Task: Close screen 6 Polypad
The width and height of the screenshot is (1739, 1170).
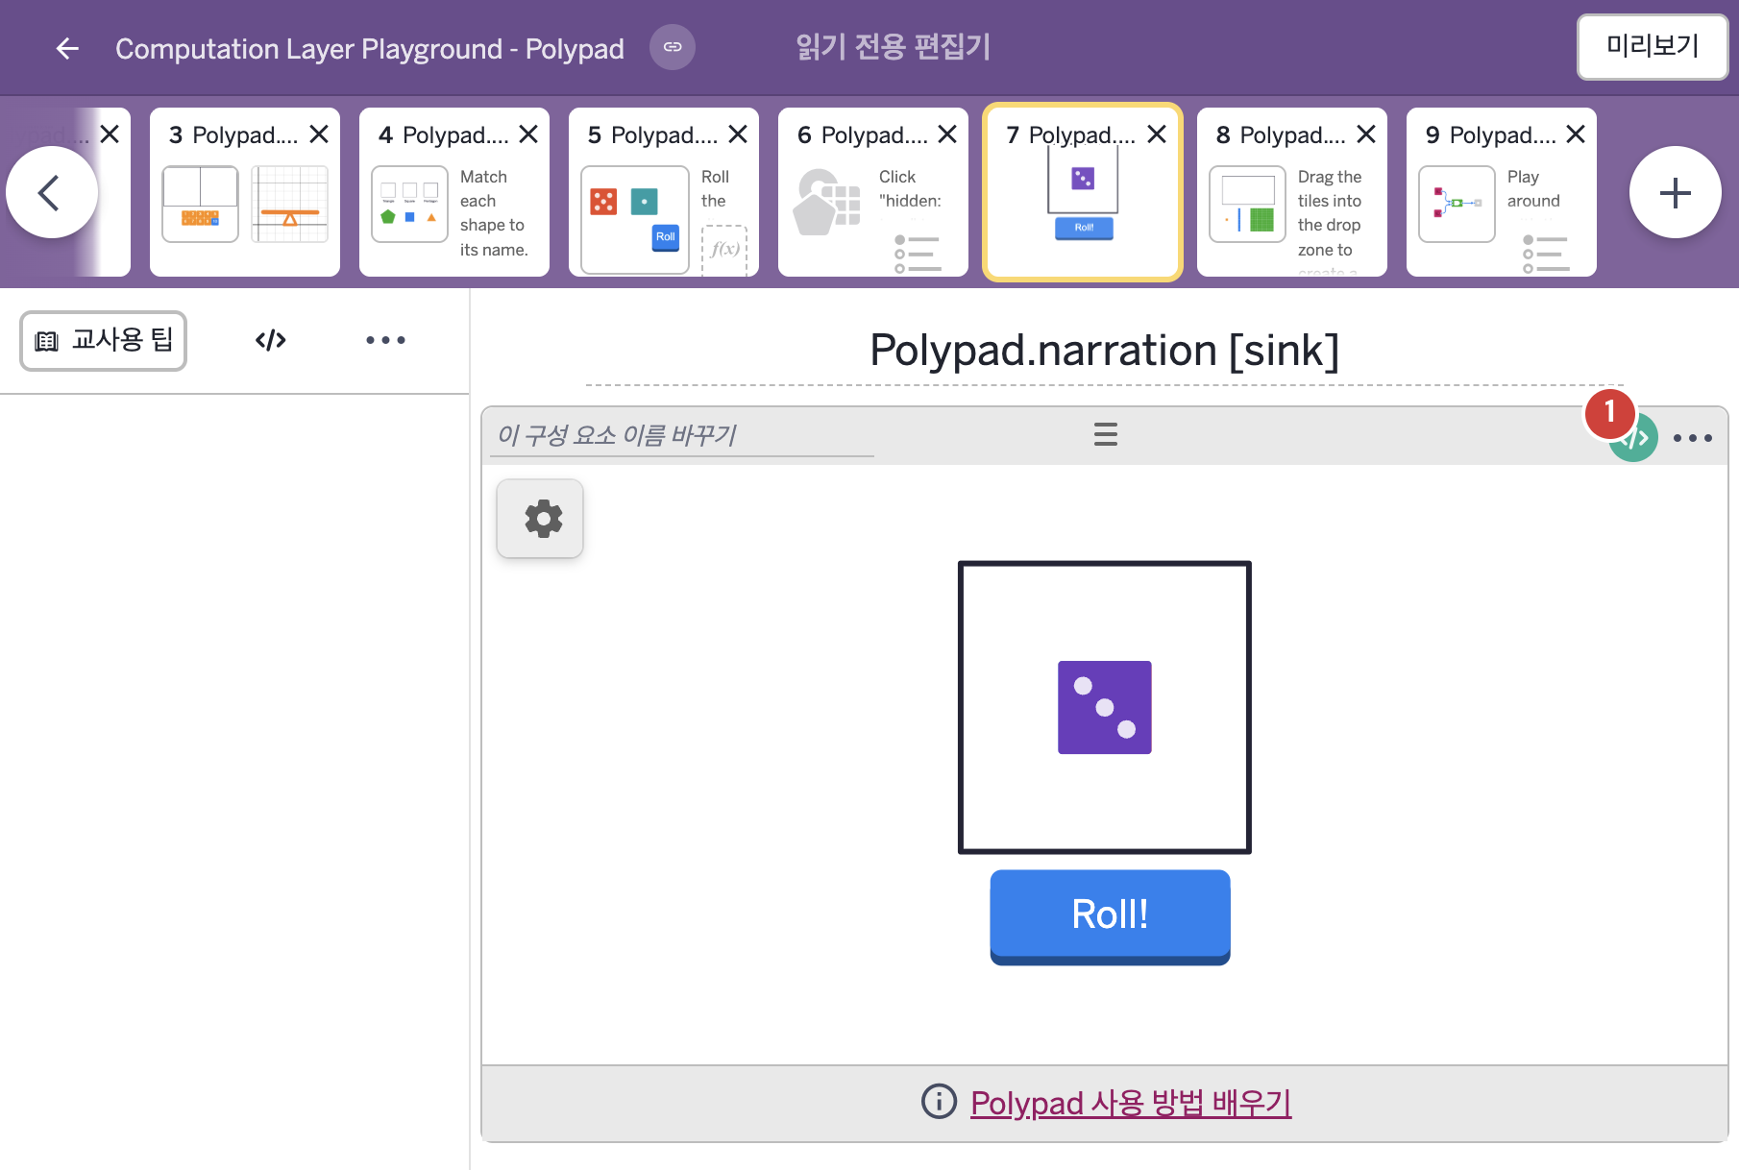Action: 947,134
